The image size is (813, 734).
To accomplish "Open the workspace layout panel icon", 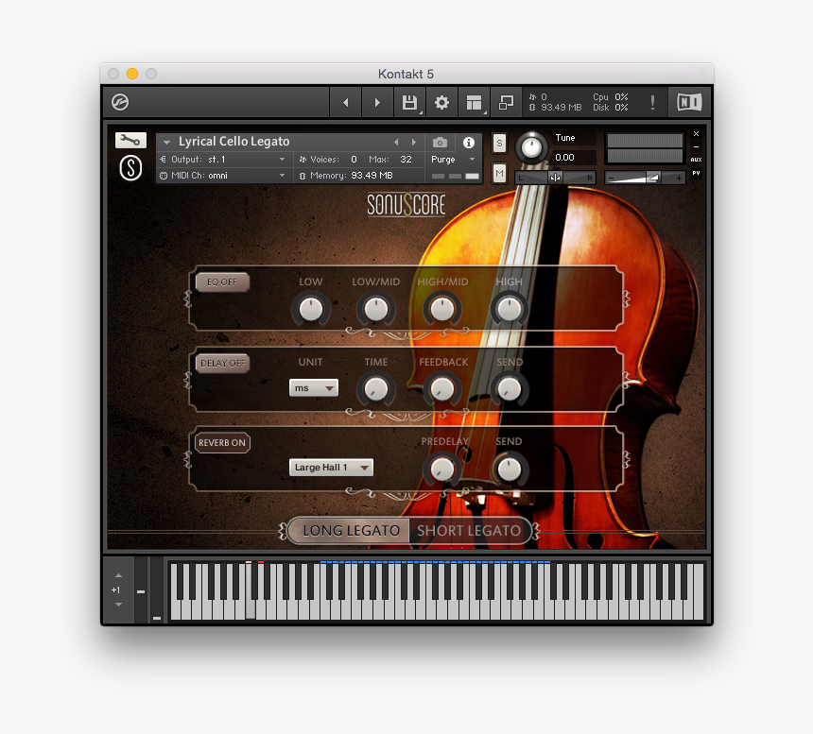I will pyautogui.click(x=474, y=103).
